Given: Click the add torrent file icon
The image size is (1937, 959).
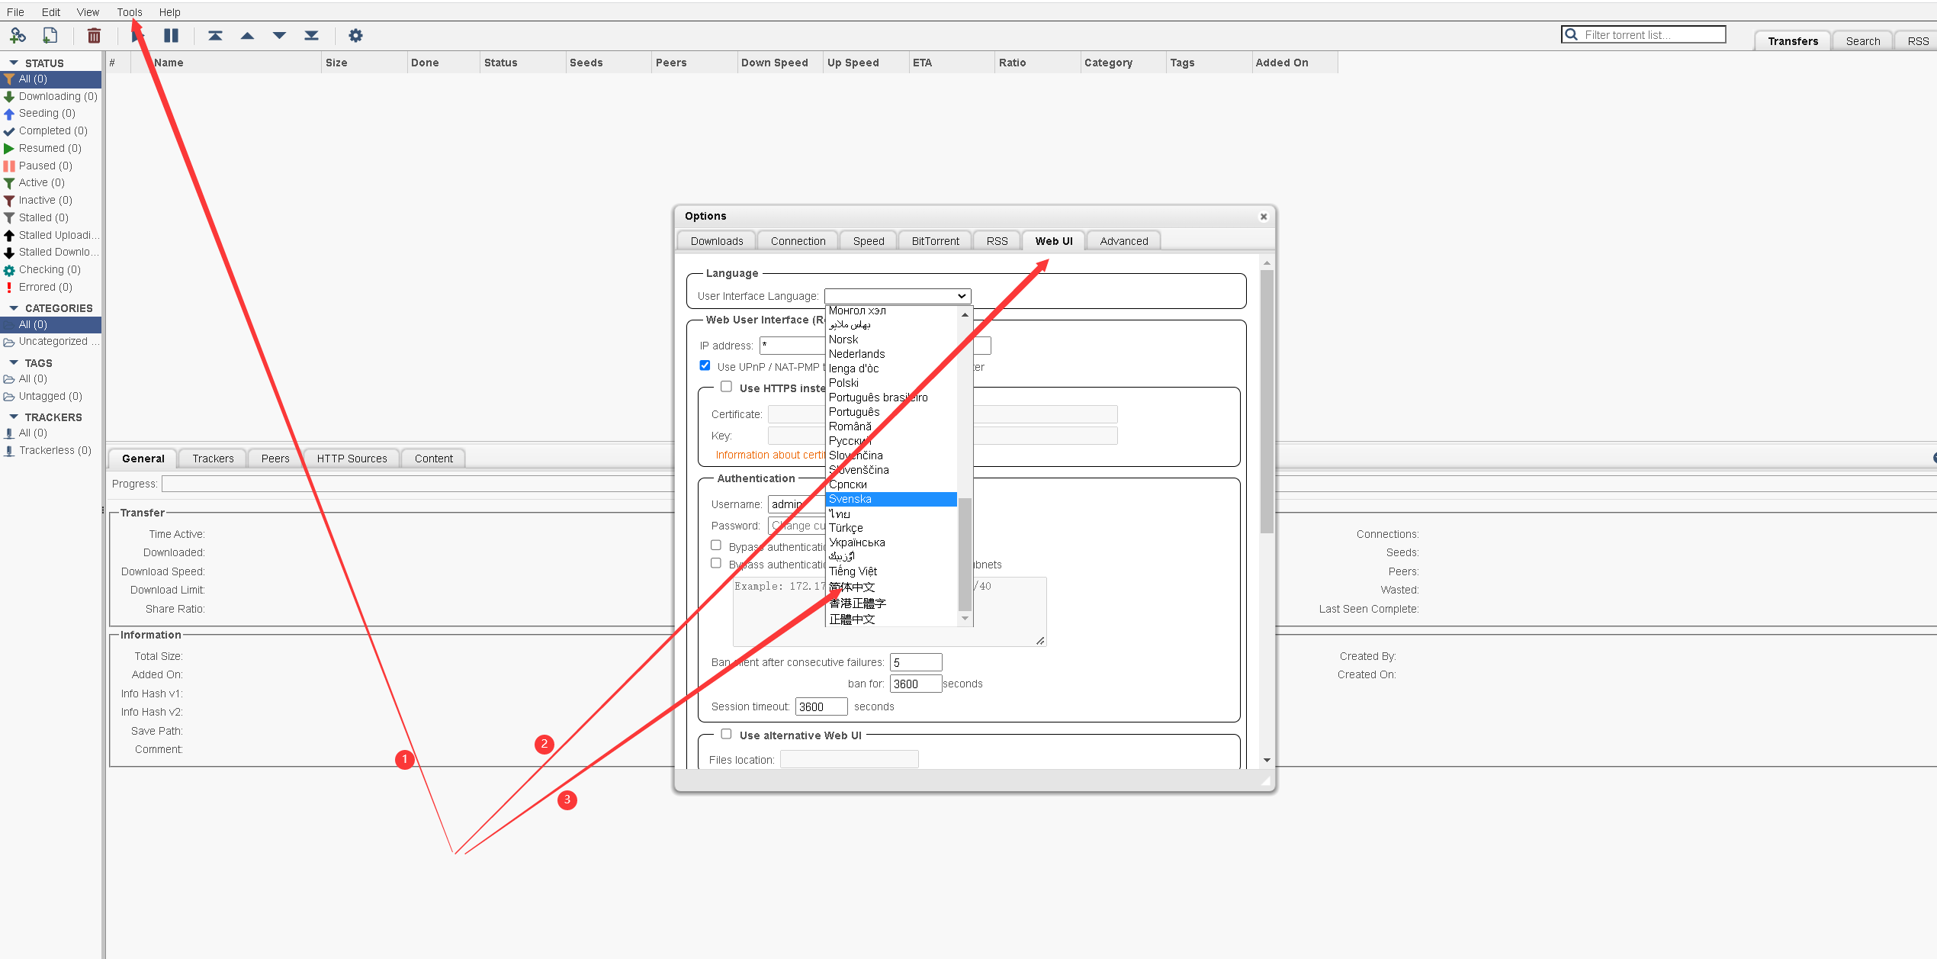Looking at the screenshot, I should tap(50, 35).
